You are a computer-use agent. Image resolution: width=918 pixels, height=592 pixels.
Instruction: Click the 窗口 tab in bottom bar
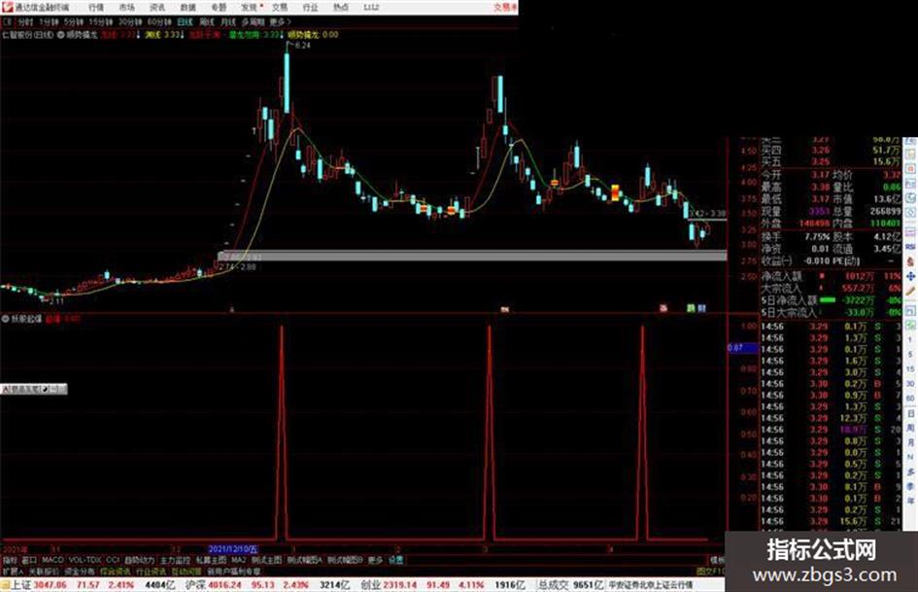point(29,560)
